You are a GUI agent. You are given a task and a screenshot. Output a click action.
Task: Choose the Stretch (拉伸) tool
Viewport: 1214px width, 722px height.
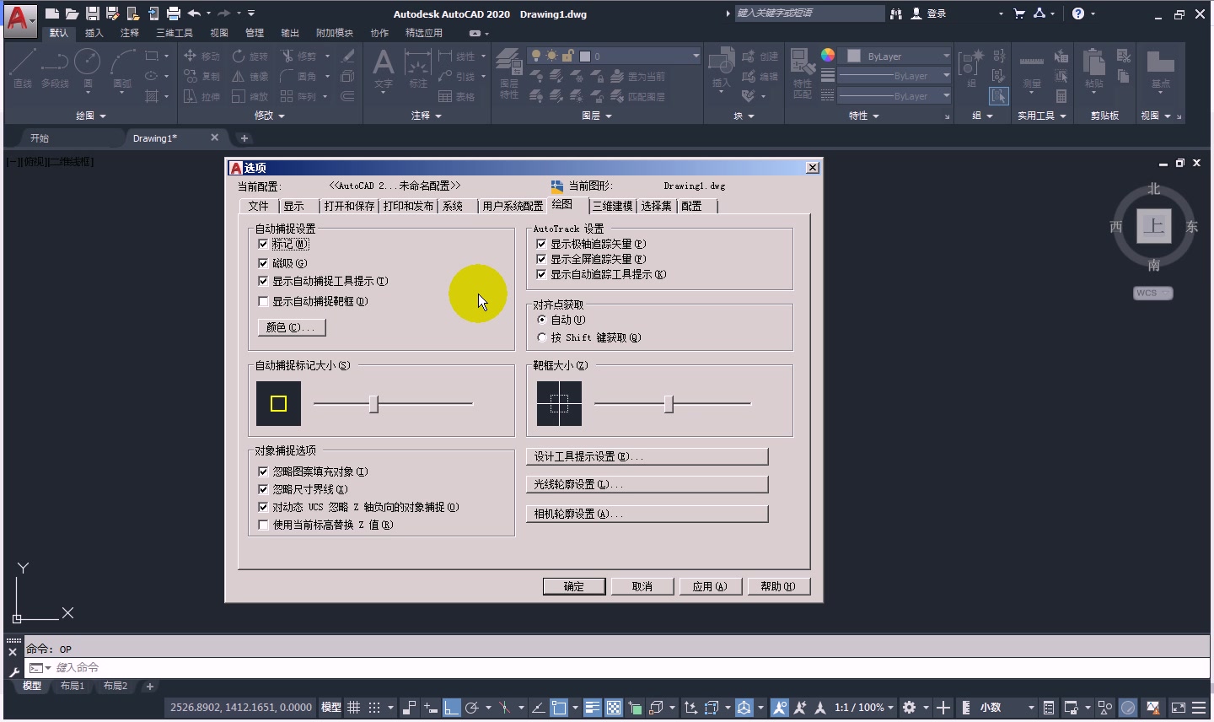[x=201, y=96]
